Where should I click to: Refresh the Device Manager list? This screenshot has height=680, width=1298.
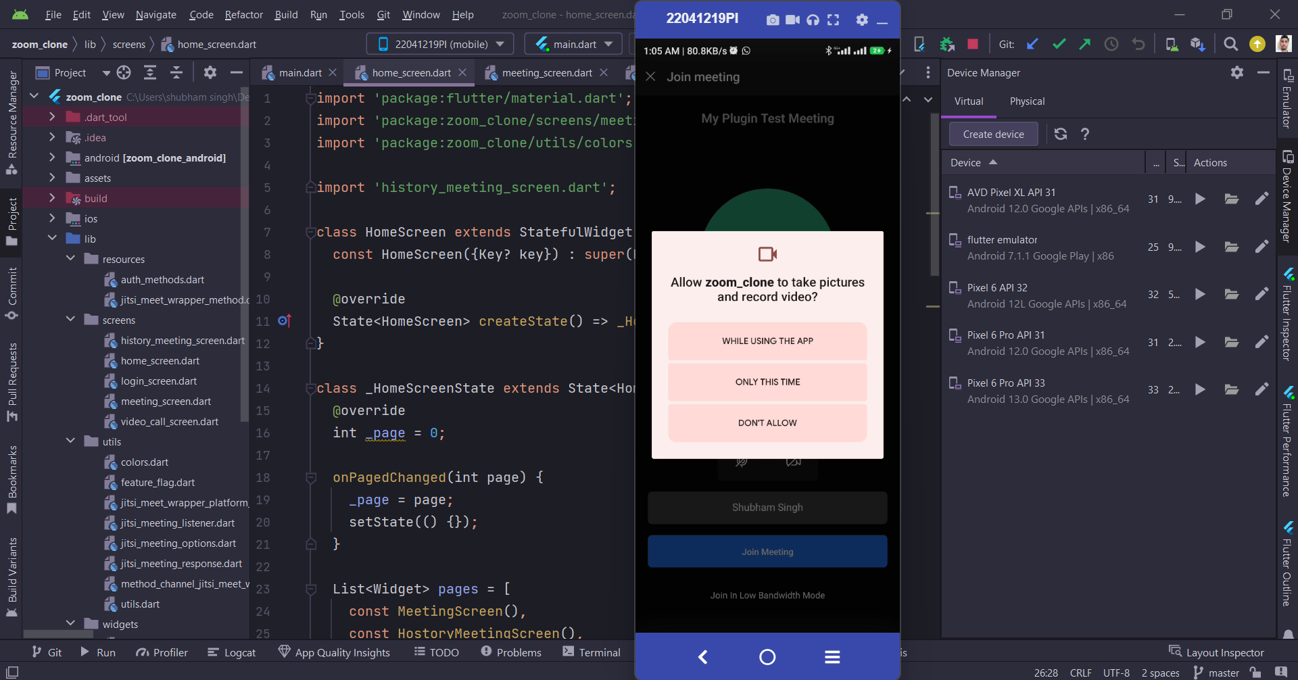click(x=1061, y=134)
